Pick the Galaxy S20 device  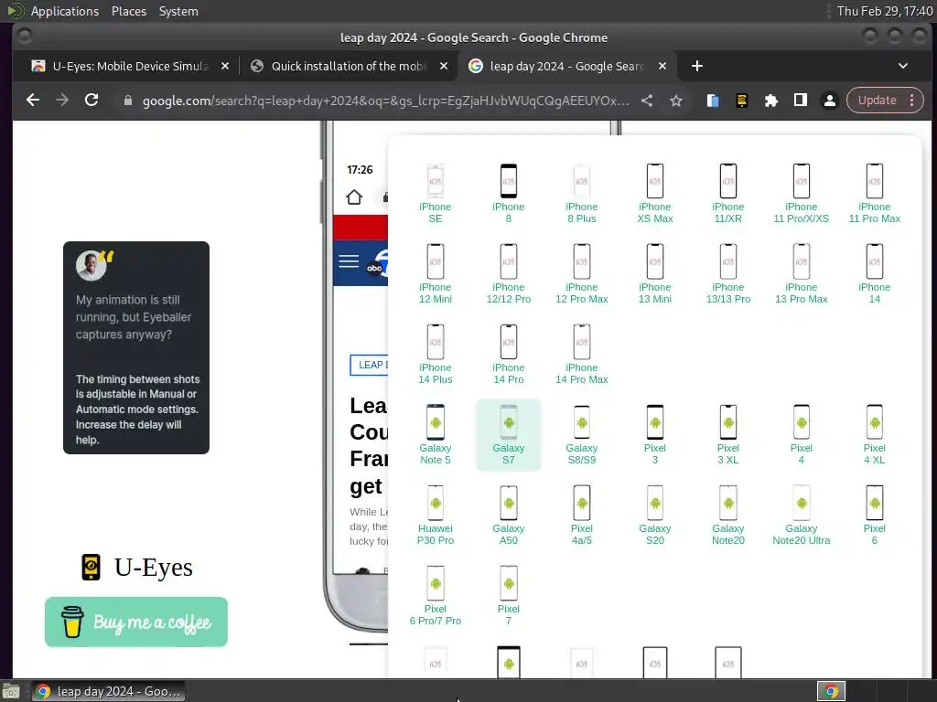(654, 516)
